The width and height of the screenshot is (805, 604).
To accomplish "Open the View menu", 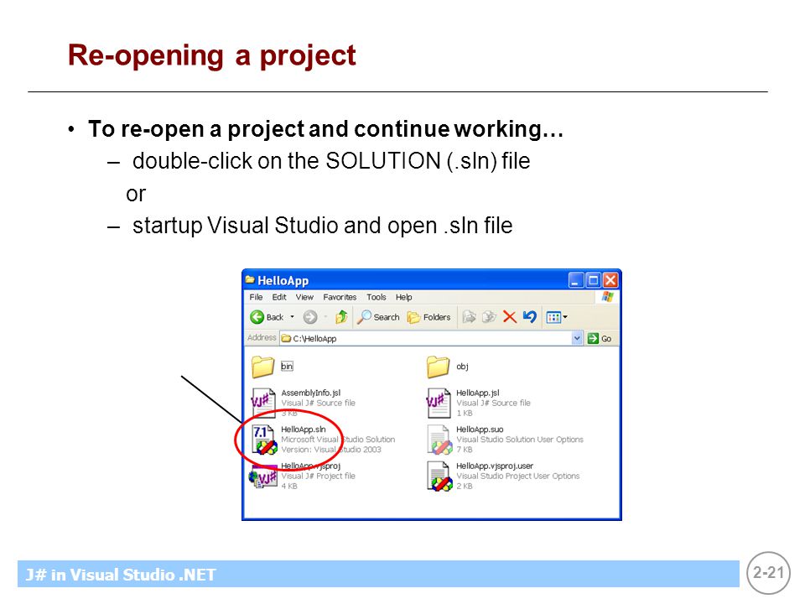I will (304, 297).
